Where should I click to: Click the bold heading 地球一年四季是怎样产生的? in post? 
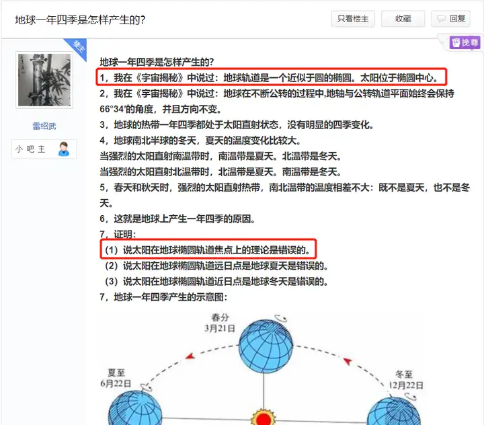(x=157, y=62)
